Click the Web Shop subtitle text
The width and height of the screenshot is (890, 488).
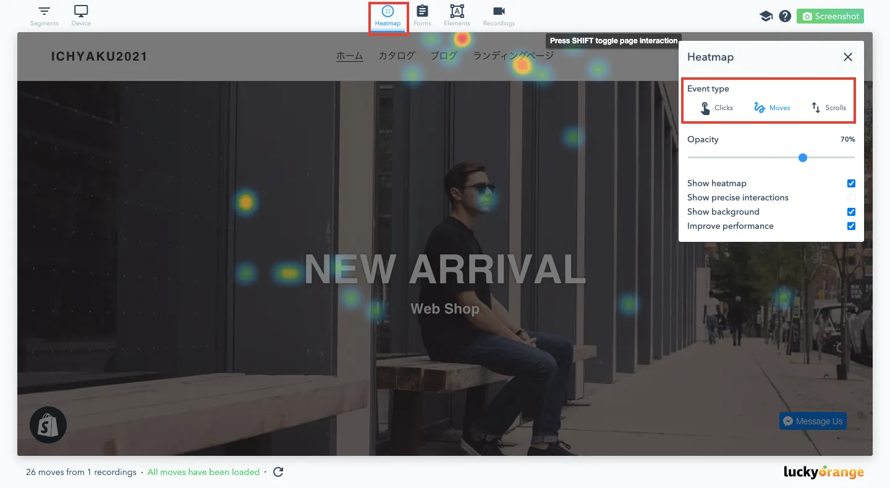(x=445, y=308)
